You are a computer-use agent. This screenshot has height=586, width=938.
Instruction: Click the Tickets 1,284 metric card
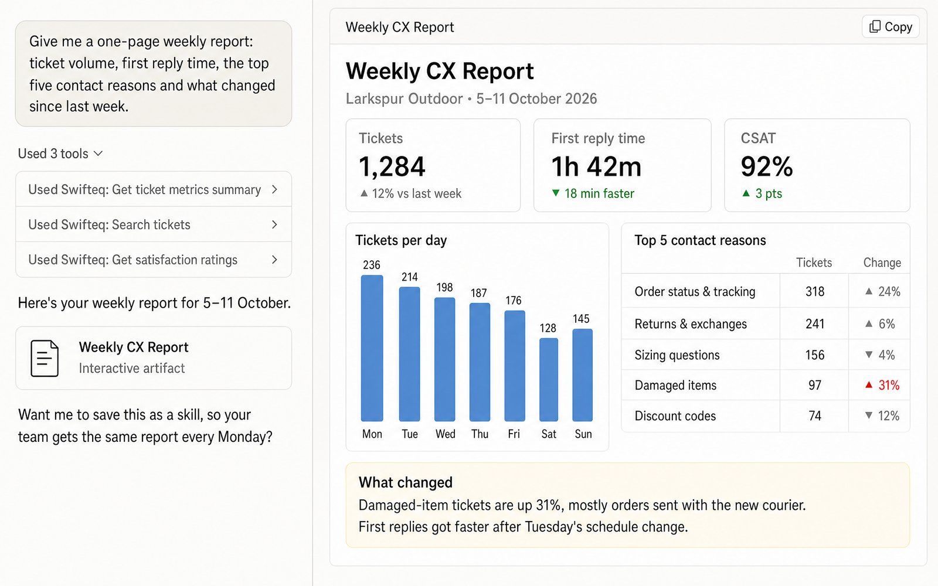pyautogui.click(x=433, y=165)
